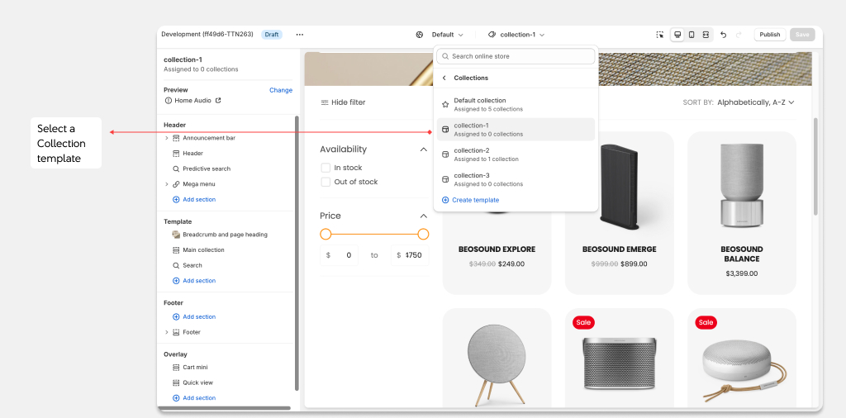The width and height of the screenshot is (846, 418).
Task: Check the Out of stock checkbox
Action: [x=326, y=182]
